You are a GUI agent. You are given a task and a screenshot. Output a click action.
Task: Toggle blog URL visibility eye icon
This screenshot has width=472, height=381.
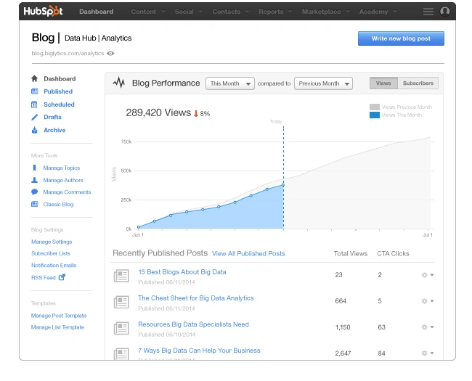point(110,53)
